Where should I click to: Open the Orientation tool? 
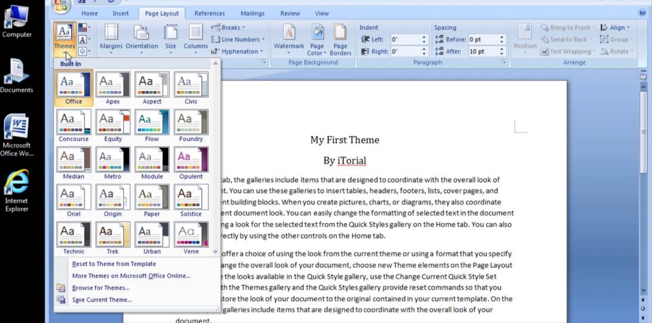142,39
